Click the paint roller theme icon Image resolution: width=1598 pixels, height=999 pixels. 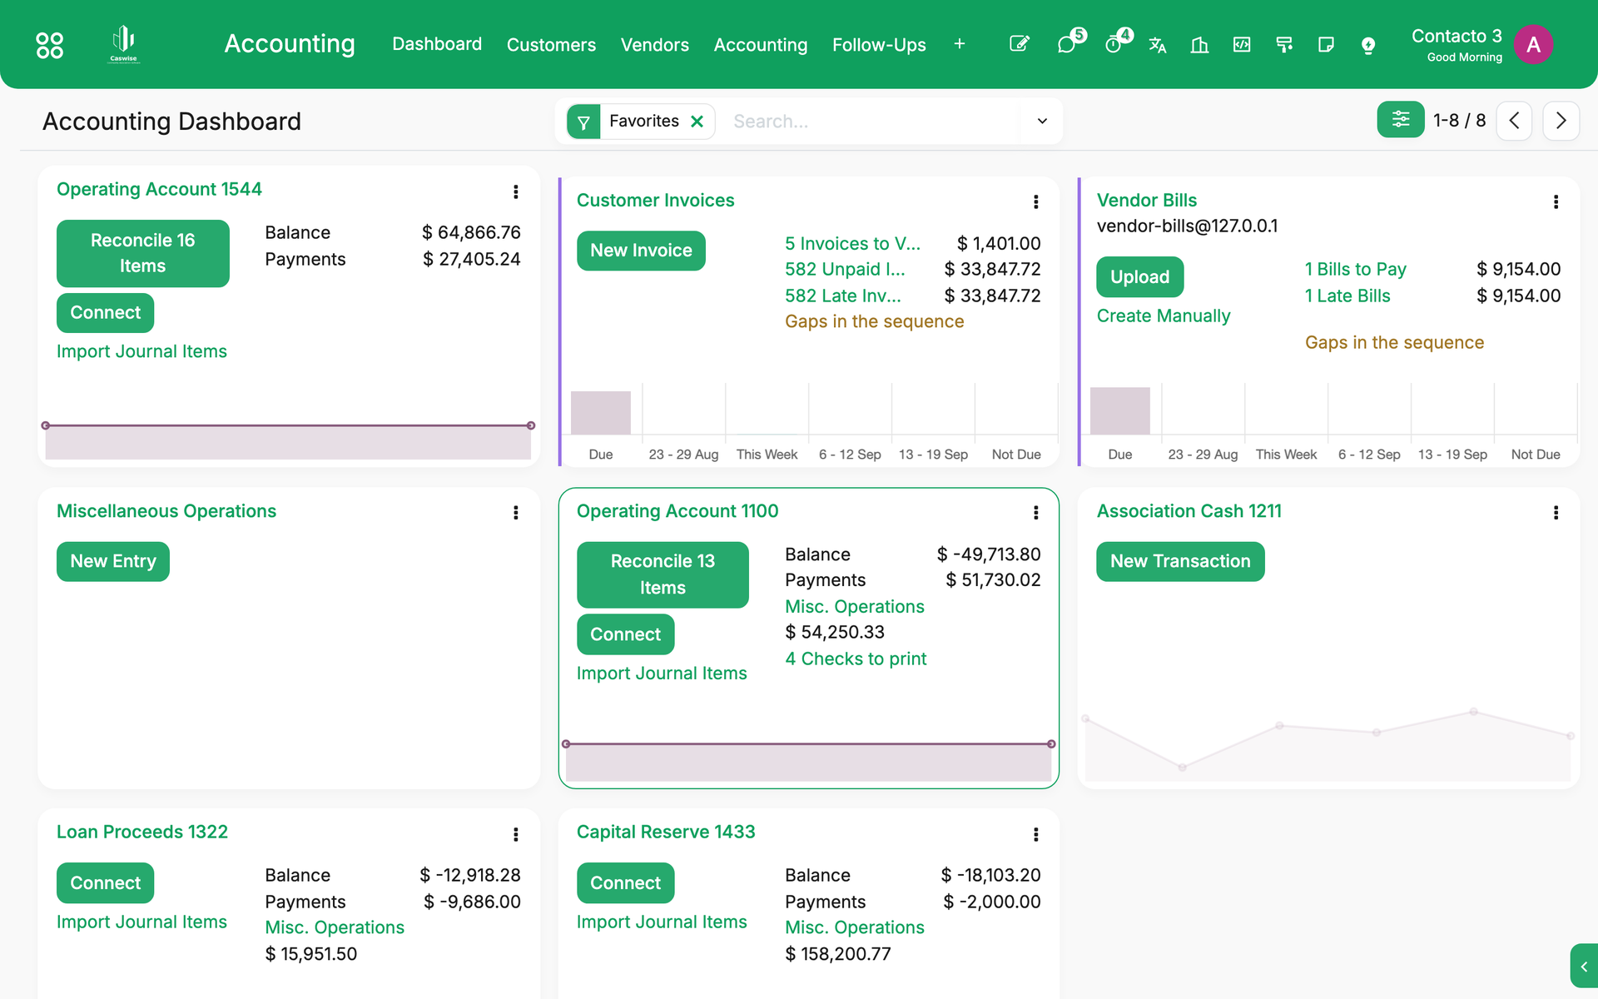(x=1284, y=45)
